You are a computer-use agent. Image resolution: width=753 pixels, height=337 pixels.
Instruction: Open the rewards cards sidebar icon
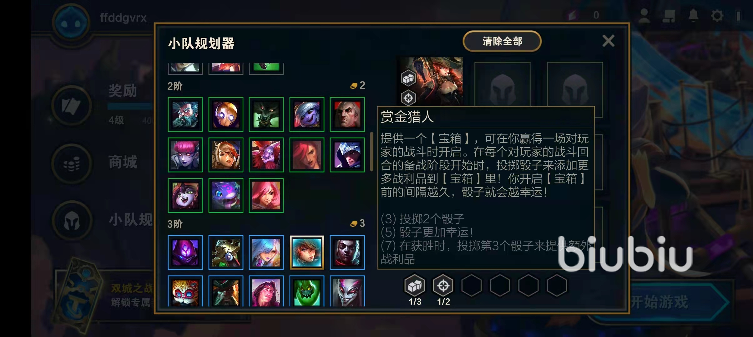(72, 105)
